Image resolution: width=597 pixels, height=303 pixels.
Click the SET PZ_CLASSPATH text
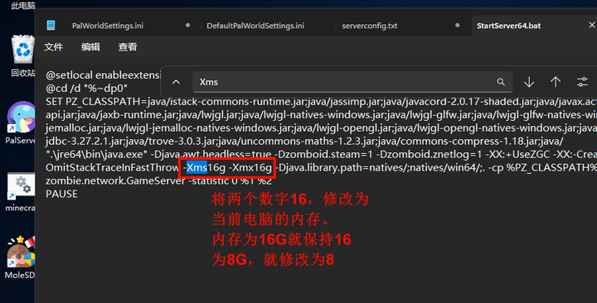point(93,102)
